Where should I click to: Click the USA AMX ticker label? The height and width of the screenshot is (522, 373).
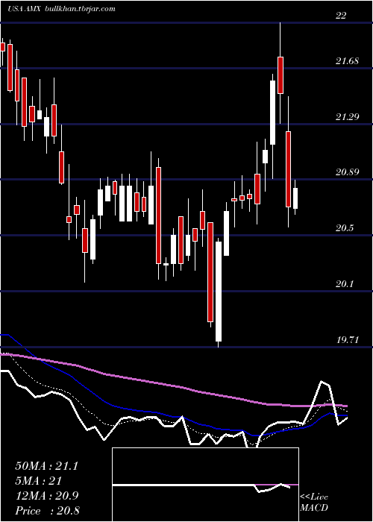[x=24, y=9]
